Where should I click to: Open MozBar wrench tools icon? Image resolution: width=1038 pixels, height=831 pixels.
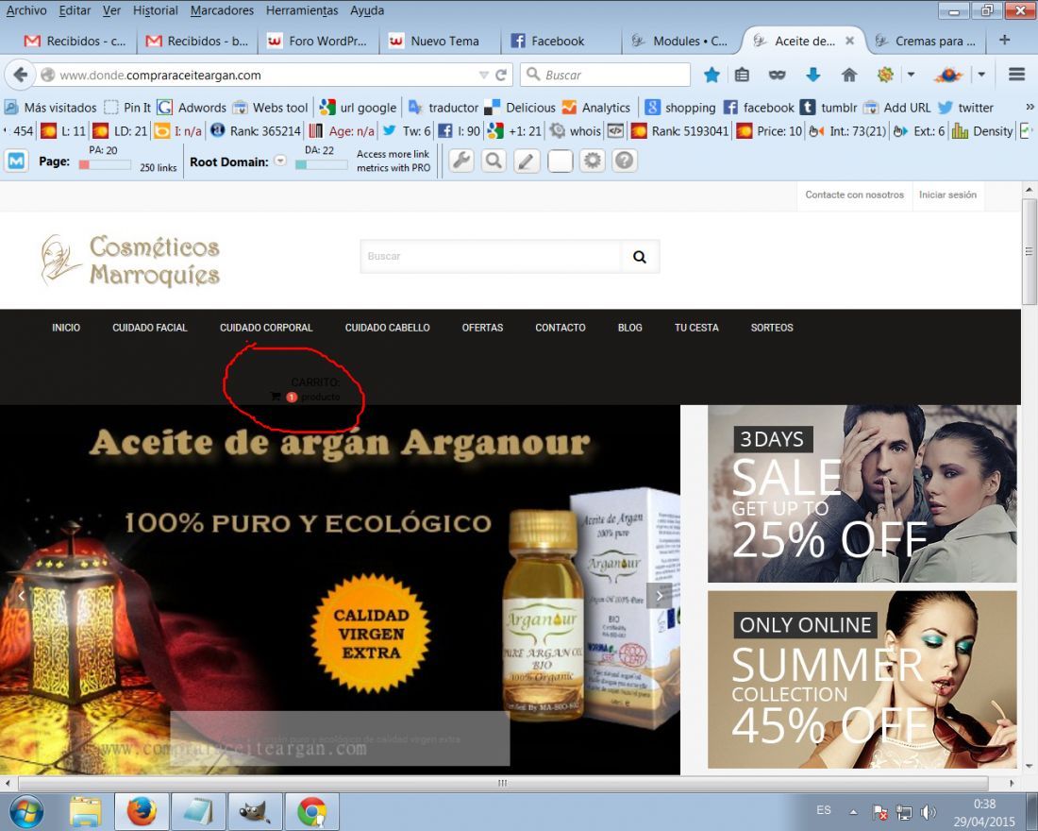pos(460,161)
